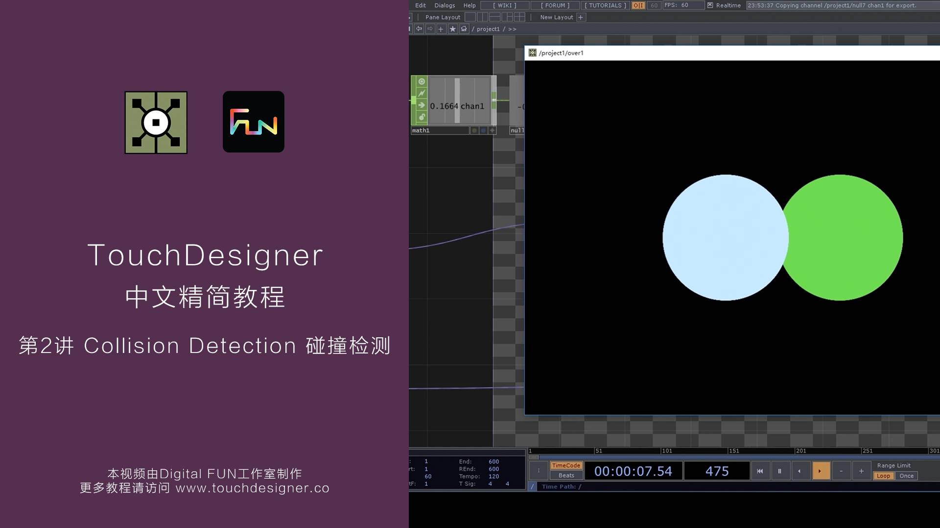Click timeline marker at frame 101
Viewport: 940px width, 528px height.
point(667,451)
